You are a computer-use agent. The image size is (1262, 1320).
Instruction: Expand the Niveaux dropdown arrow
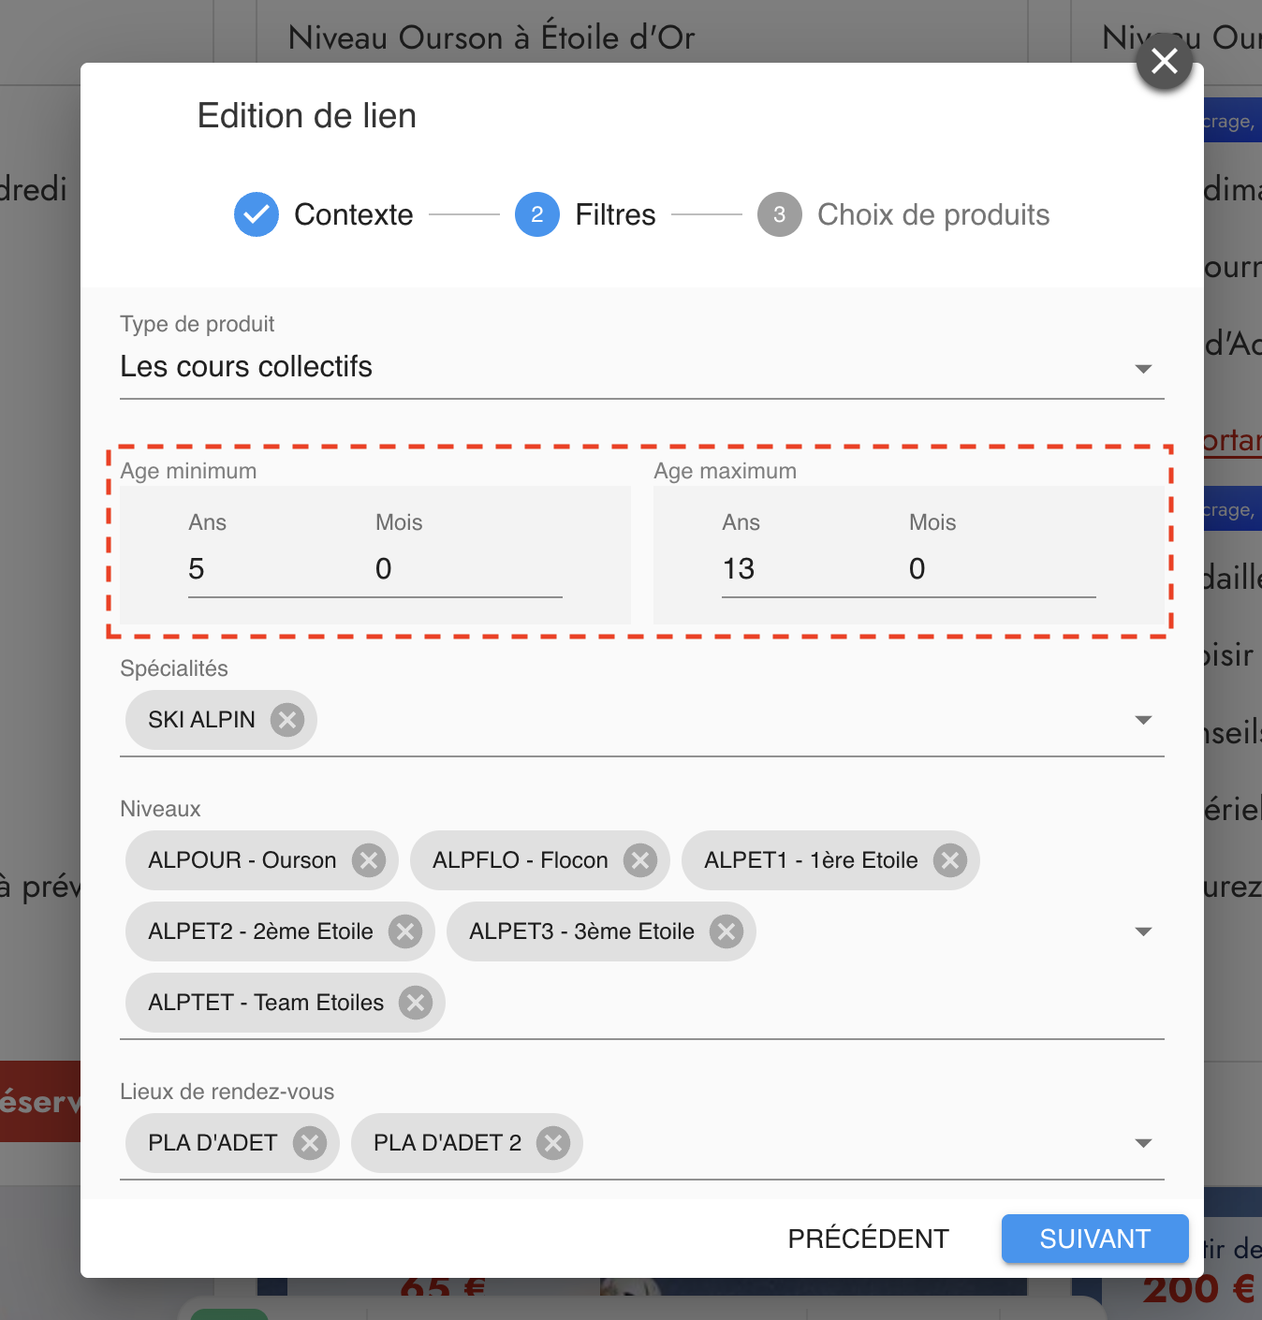(x=1142, y=931)
